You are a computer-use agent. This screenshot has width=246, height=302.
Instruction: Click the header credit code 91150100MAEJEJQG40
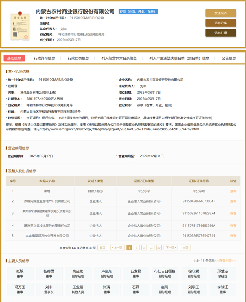click(x=87, y=18)
